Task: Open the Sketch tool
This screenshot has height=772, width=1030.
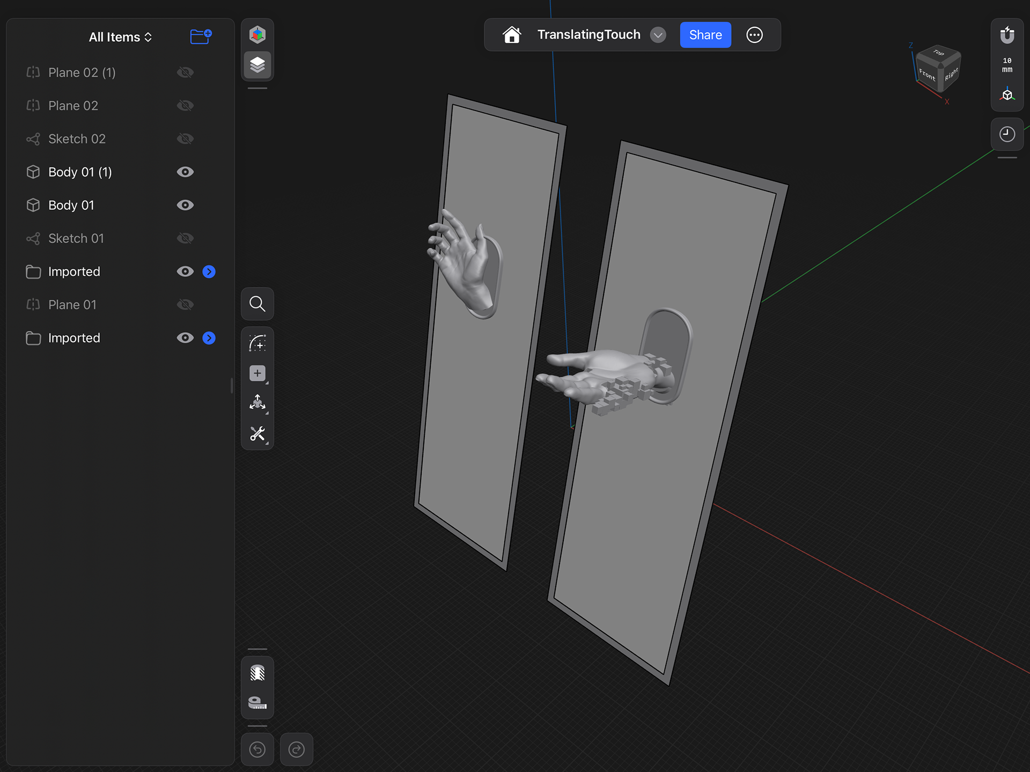Action: coord(257,343)
